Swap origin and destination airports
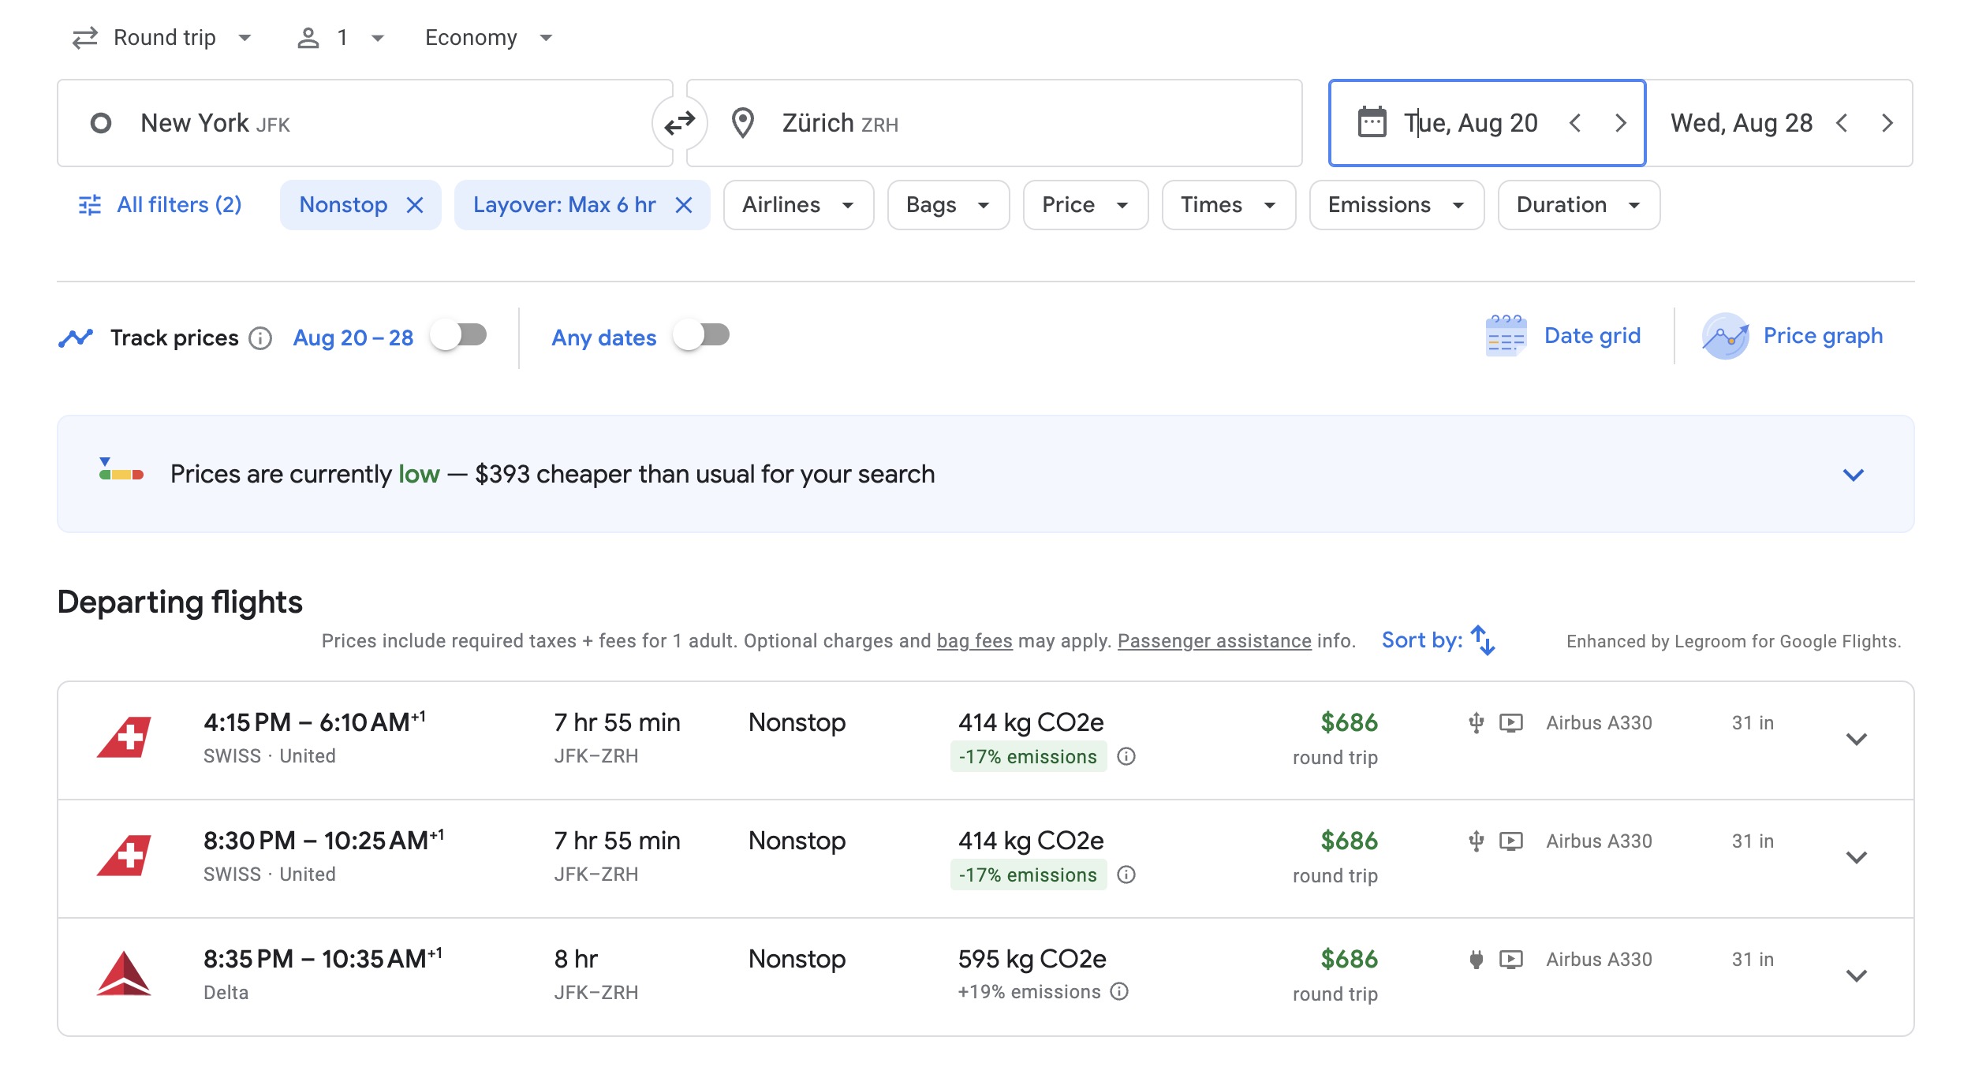 679,123
